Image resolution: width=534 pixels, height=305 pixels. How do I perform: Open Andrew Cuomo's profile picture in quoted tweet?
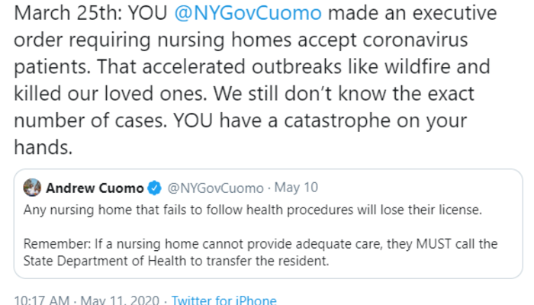click(x=33, y=188)
